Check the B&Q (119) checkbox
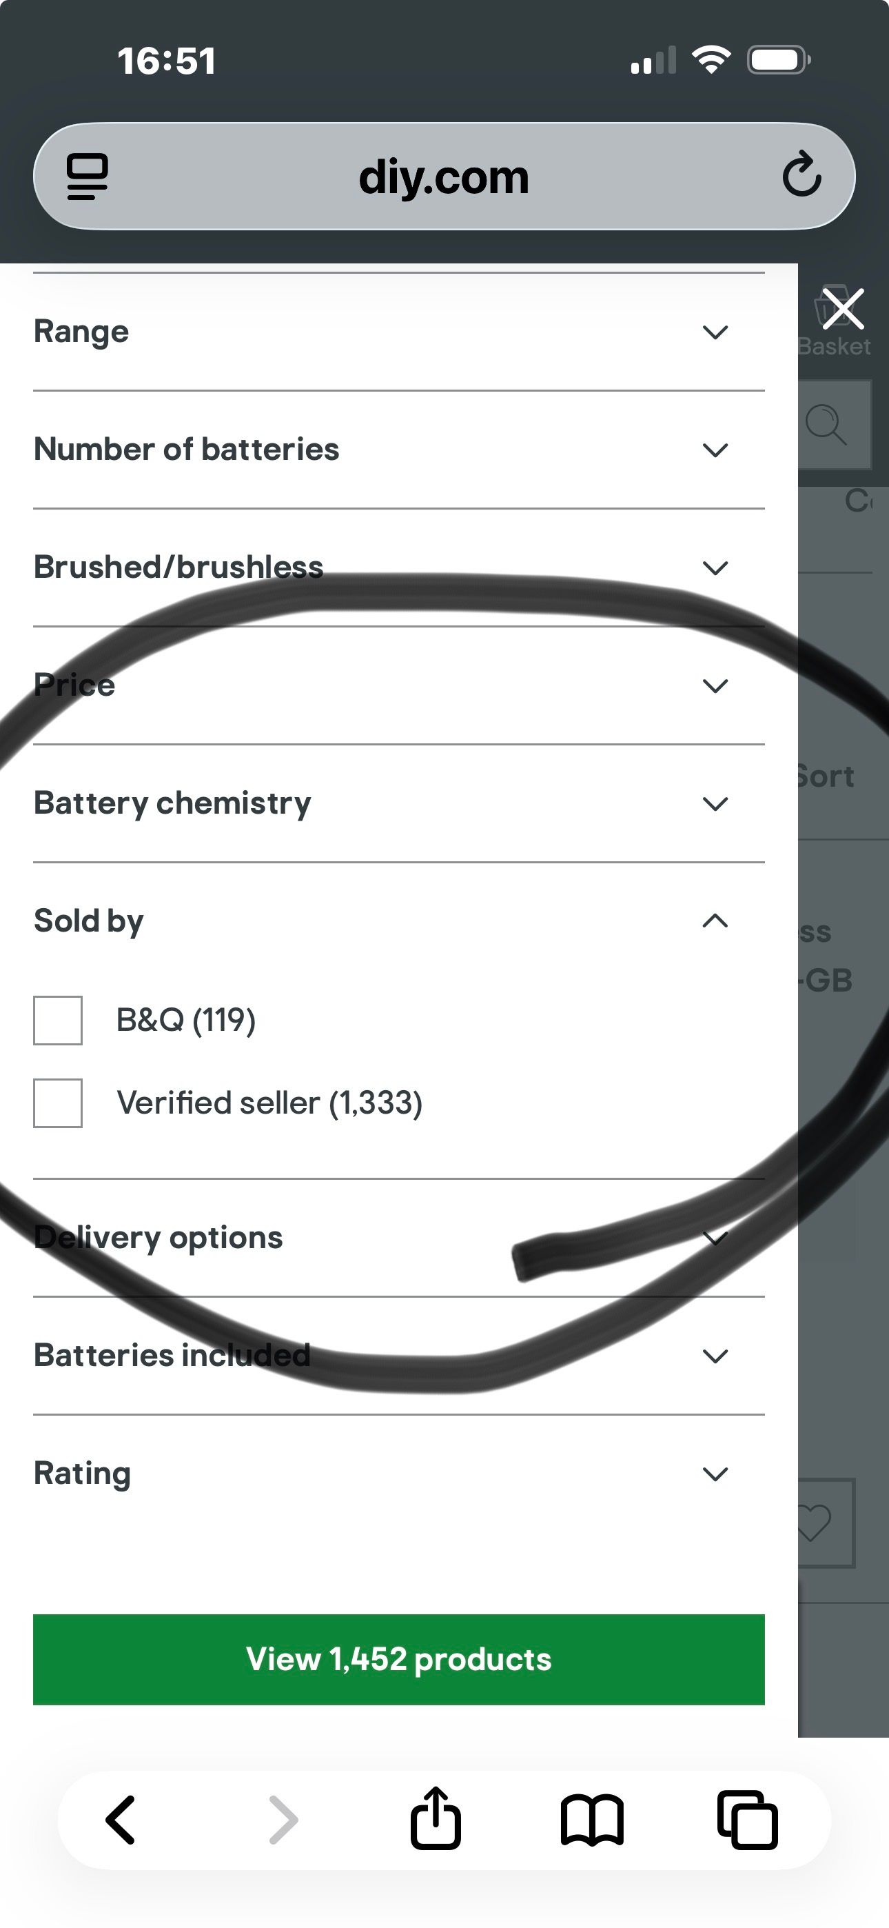This screenshot has width=889, height=1928. tap(58, 1020)
